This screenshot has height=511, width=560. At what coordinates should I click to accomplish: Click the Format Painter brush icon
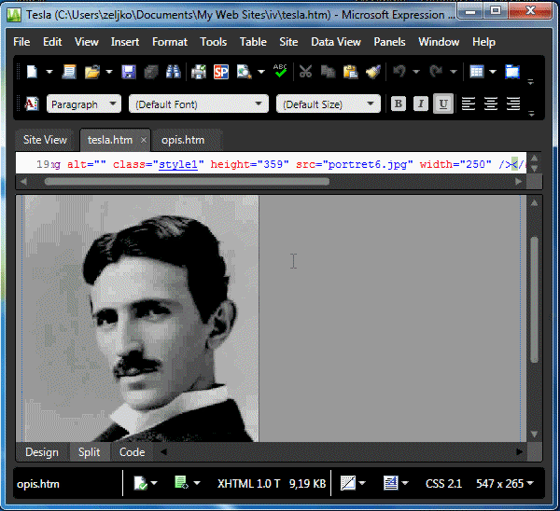click(372, 72)
